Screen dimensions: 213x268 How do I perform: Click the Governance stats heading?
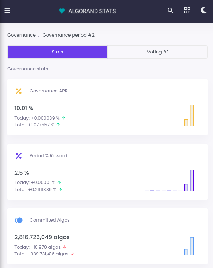point(28,69)
